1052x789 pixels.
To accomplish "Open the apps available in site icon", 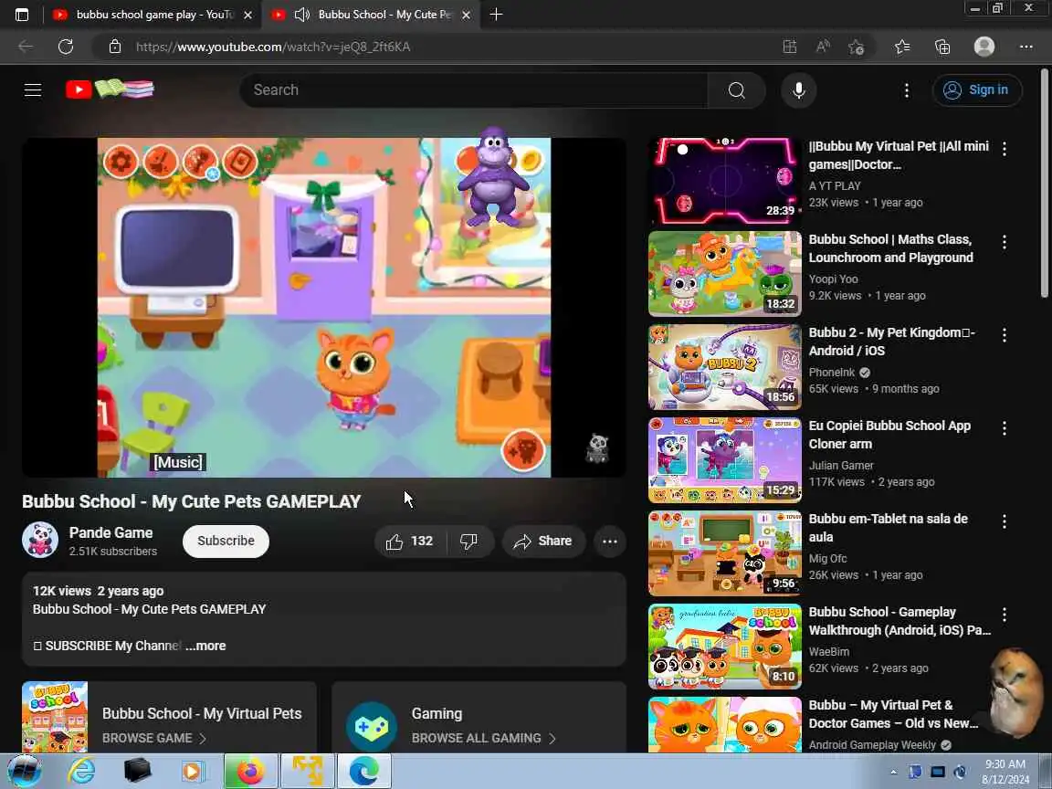I will pyautogui.click(x=790, y=47).
